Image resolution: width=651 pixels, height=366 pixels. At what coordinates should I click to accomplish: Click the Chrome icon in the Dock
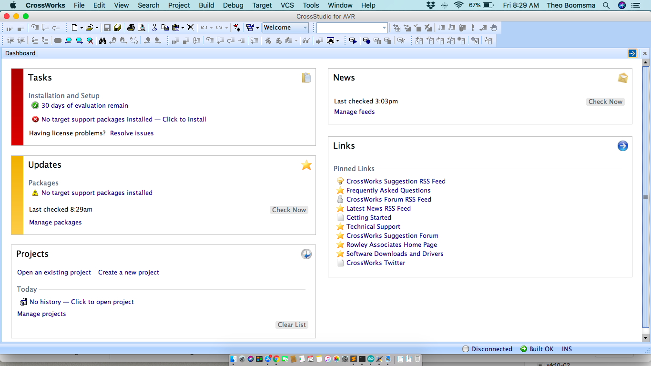[276, 359]
